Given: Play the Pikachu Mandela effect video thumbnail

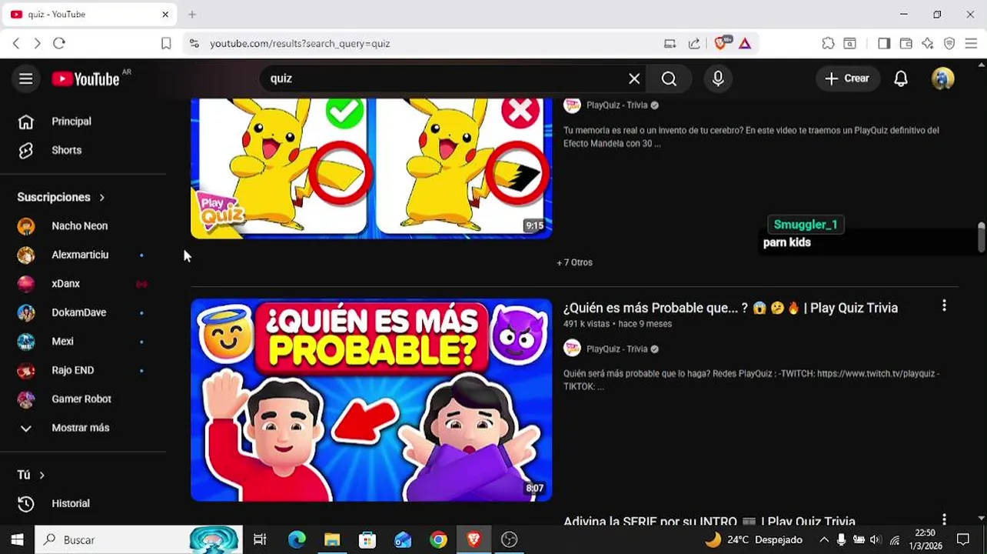Looking at the screenshot, I should coord(371,168).
